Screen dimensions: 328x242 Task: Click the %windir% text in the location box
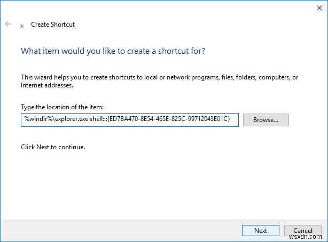click(x=35, y=120)
